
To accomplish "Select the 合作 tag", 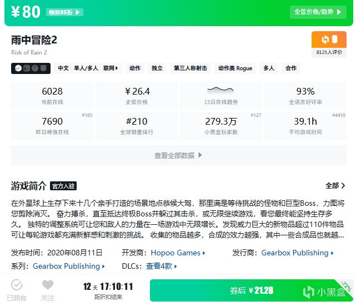I will tap(291, 68).
